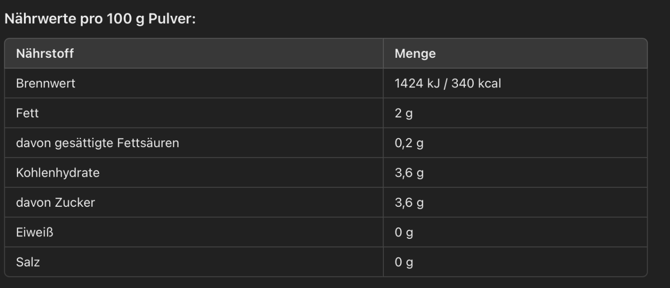The height and width of the screenshot is (288, 670).
Task: Select the '2 g' fat value
Action: click(x=403, y=114)
